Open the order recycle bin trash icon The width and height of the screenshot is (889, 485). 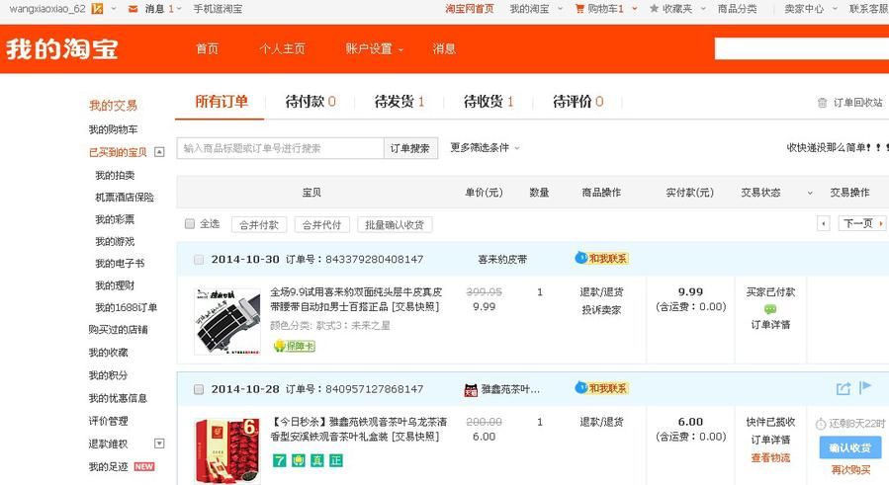point(822,103)
